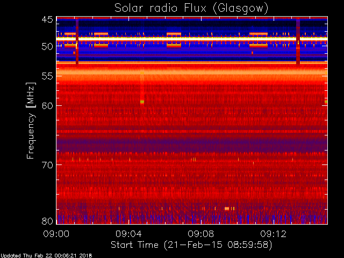Click the 09:00 time tick label
Viewport: 344px width, 258px height.
click(56, 234)
